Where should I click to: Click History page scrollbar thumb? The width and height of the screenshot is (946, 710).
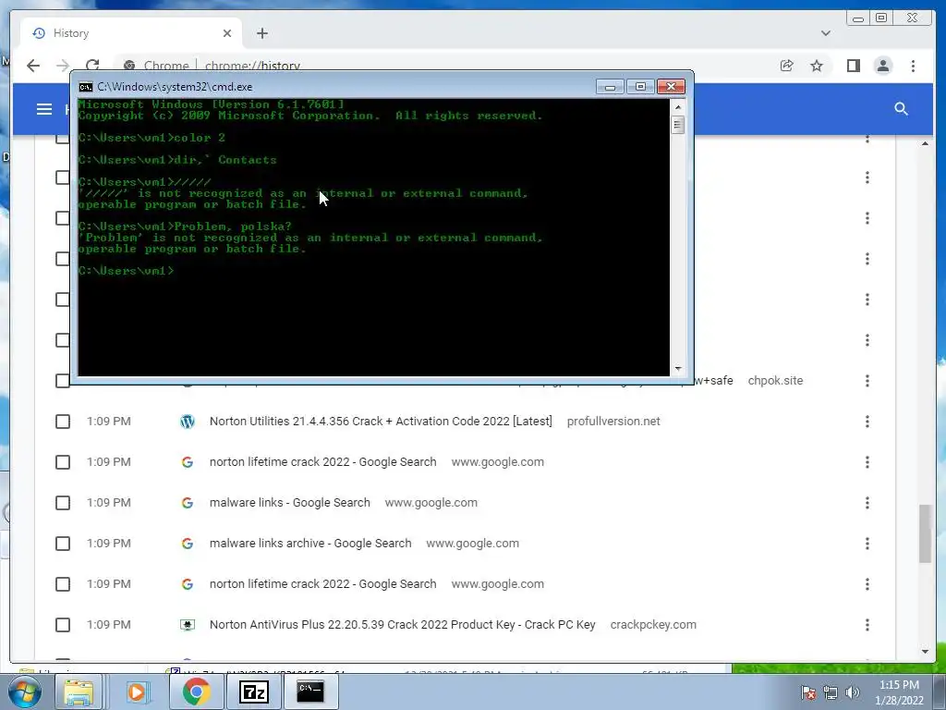tap(925, 533)
